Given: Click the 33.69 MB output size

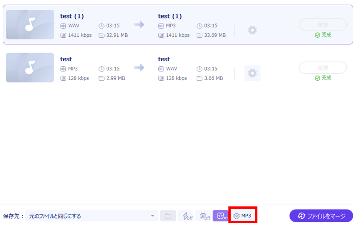Looking at the screenshot, I should coord(215,35).
